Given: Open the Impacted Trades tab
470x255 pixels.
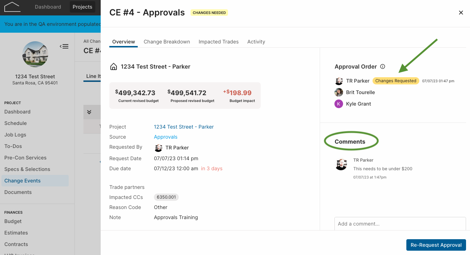Looking at the screenshot, I should coord(219,42).
